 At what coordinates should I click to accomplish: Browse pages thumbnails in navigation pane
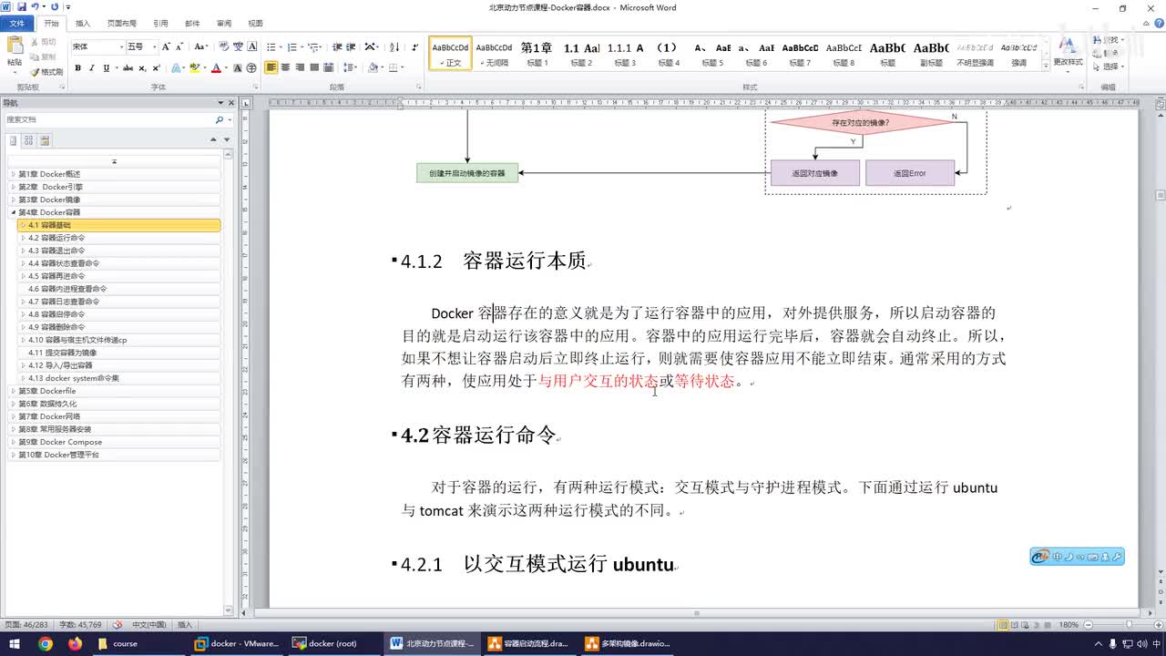(x=28, y=140)
